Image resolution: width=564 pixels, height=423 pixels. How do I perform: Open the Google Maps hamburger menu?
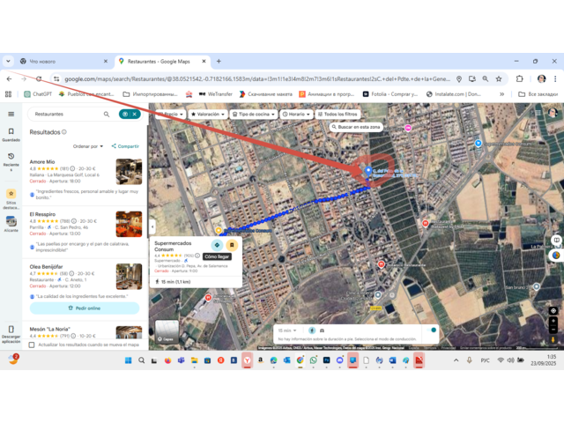tap(11, 114)
